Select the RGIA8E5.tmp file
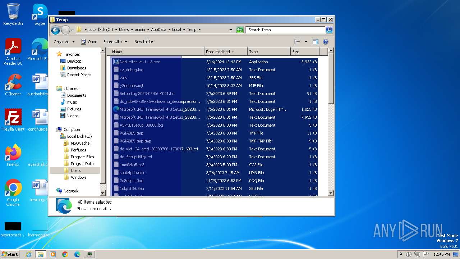Image resolution: width=460 pixels, height=259 pixels. pos(131,133)
